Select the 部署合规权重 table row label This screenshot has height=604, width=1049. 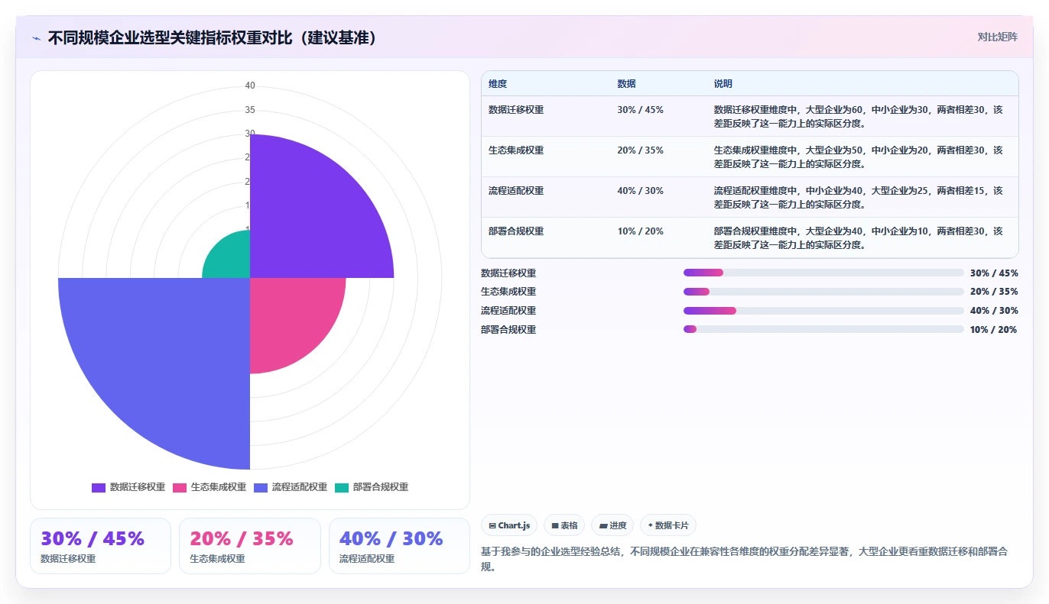click(516, 231)
